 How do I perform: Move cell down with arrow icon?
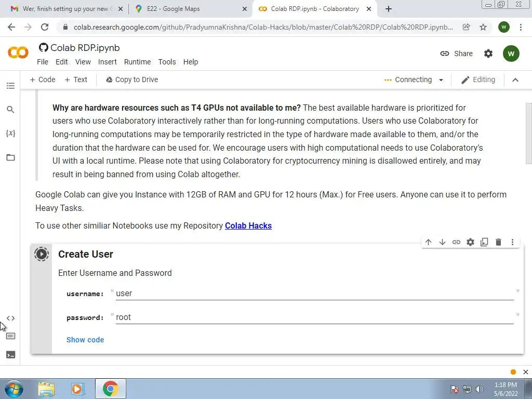click(x=442, y=242)
